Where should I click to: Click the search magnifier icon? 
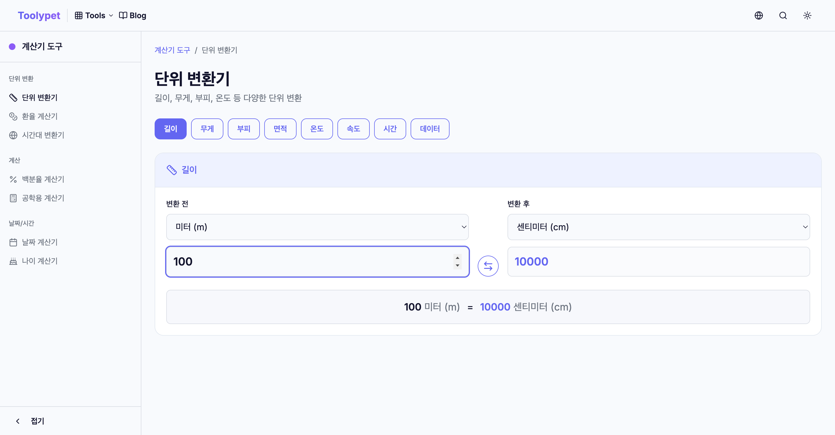[783, 15]
